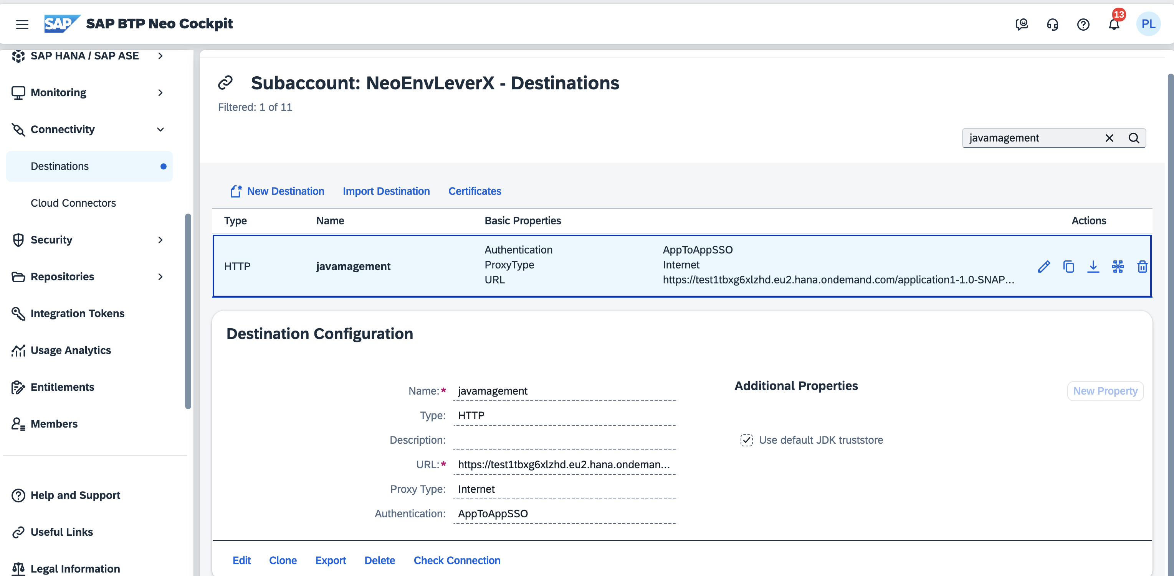
Task: Edit javamagement via pencil icon
Action: pos(1044,267)
